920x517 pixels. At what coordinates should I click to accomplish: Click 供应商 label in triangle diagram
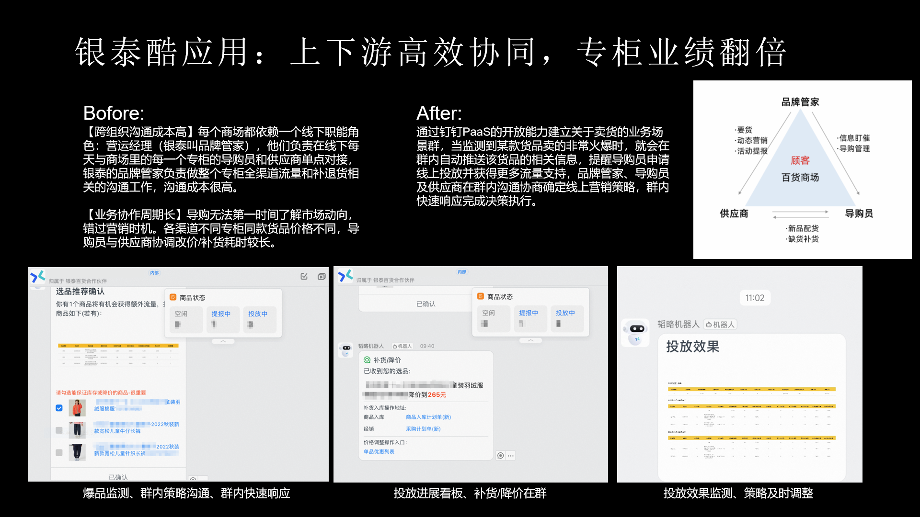(734, 214)
